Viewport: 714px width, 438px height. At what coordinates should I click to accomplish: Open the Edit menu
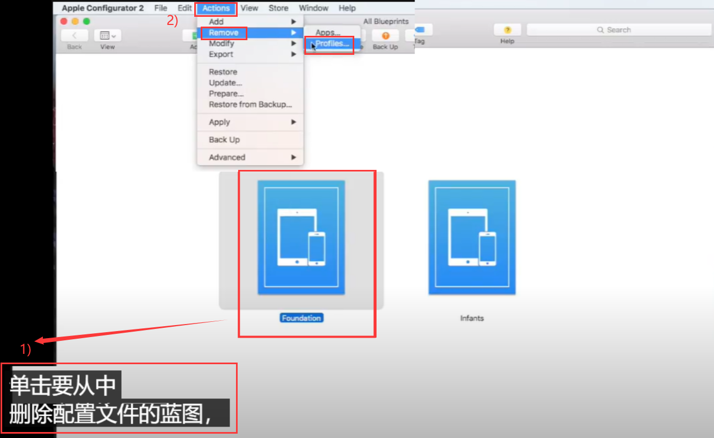[x=184, y=8]
